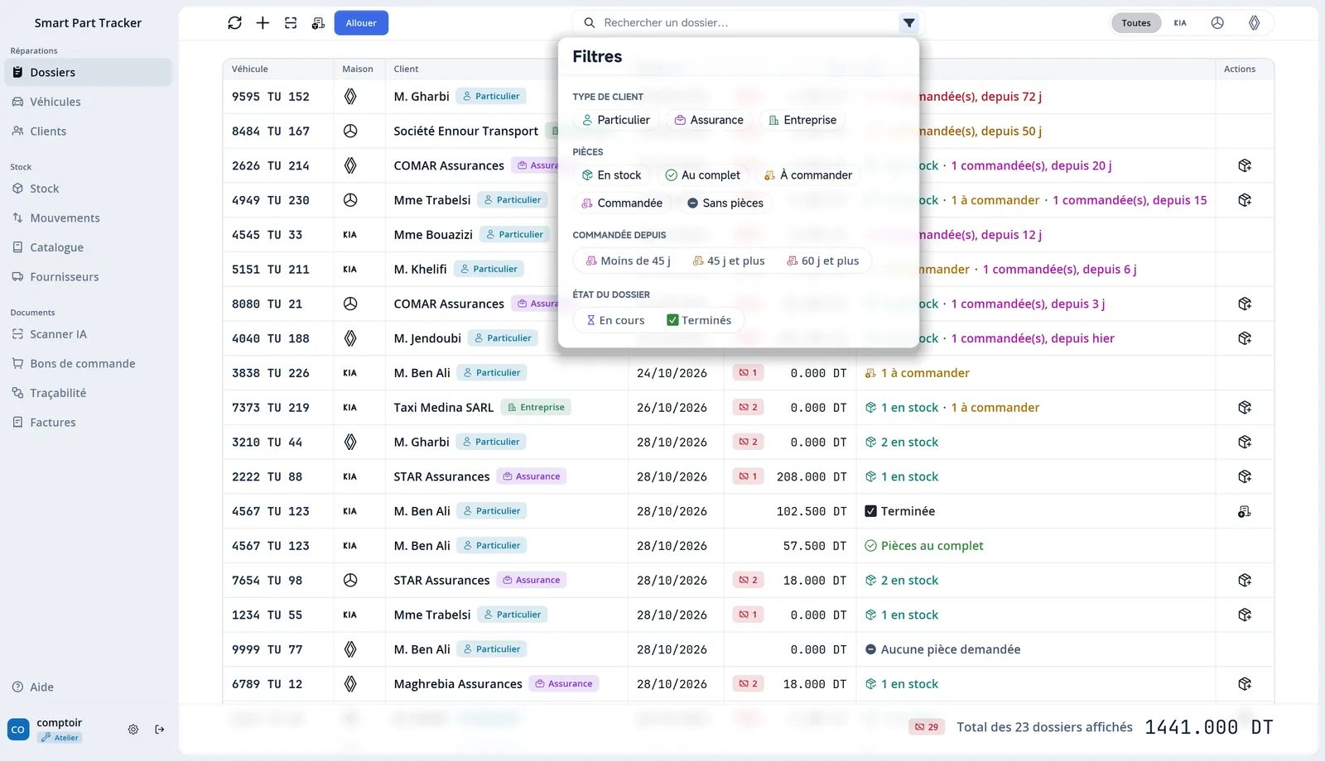The width and height of the screenshot is (1325, 761).
Task: Select the 60 j et plus filter
Action: pos(823,261)
